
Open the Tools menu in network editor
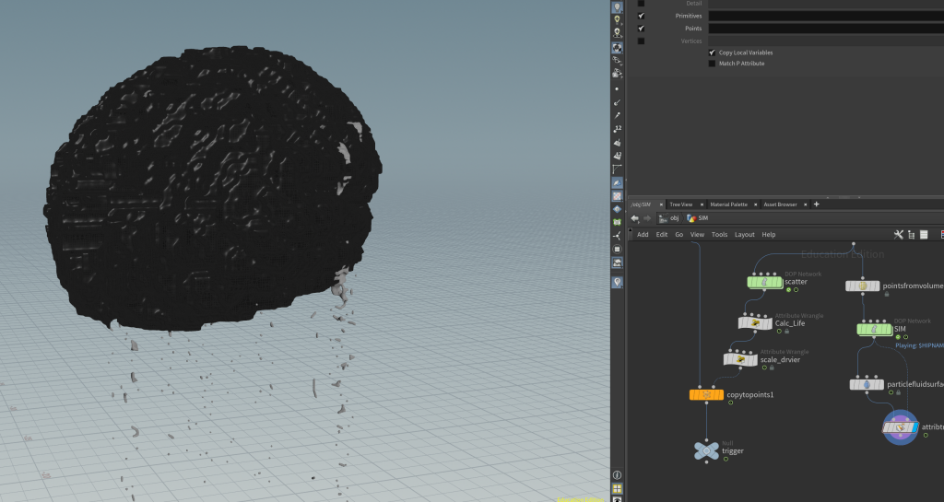(719, 235)
